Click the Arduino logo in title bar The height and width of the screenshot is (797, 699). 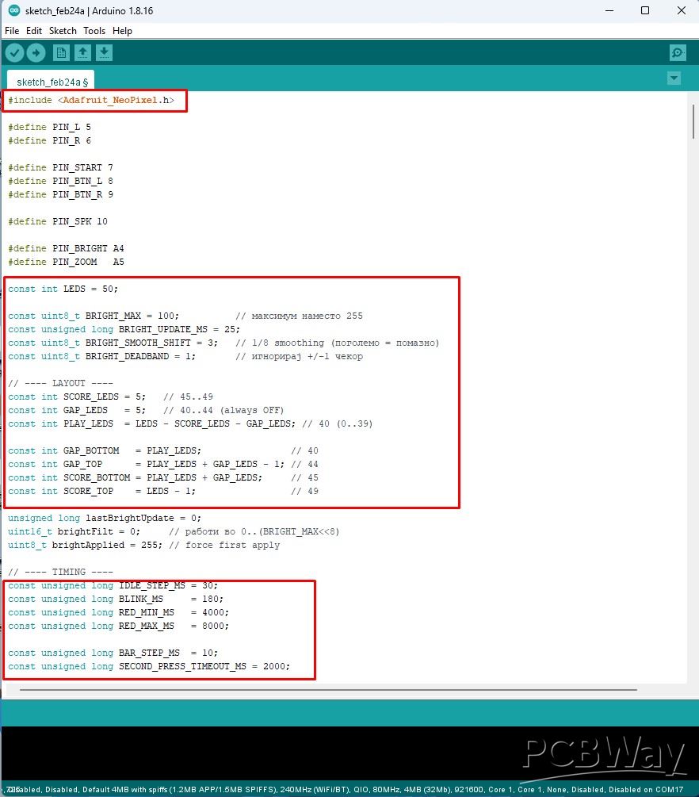coord(13,10)
